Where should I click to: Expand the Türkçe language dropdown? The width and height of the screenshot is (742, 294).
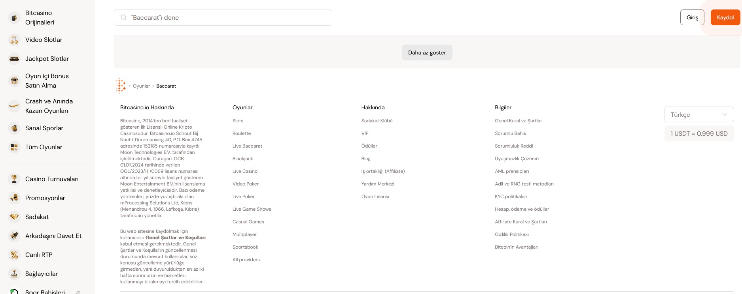[699, 114]
